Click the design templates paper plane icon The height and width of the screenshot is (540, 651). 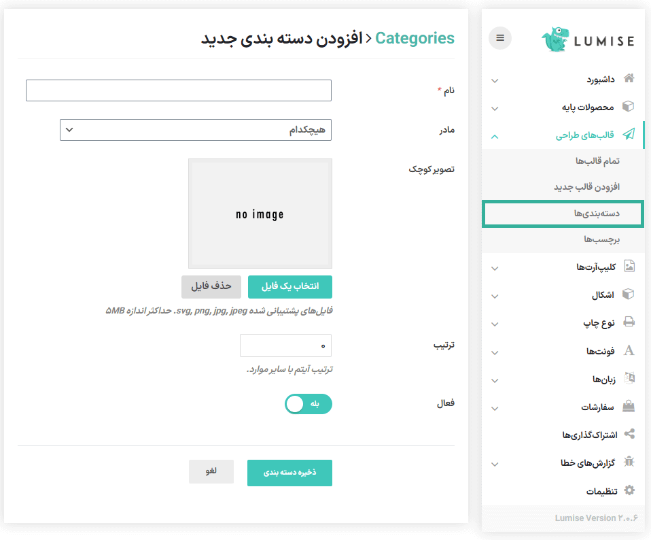point(629,135)
